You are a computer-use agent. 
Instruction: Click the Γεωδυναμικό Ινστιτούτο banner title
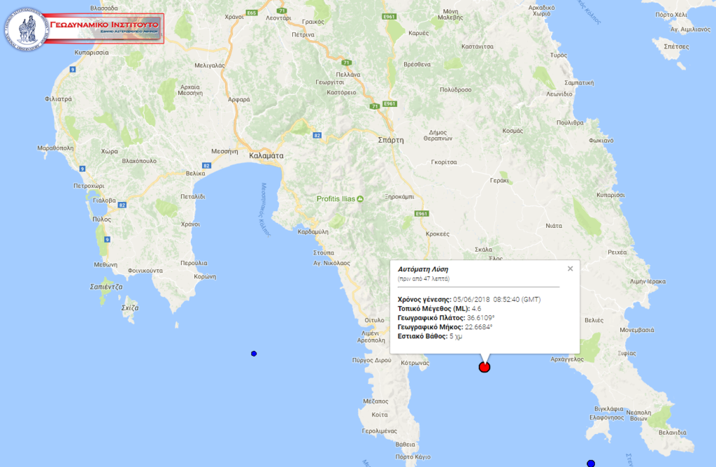click(104, 24)
